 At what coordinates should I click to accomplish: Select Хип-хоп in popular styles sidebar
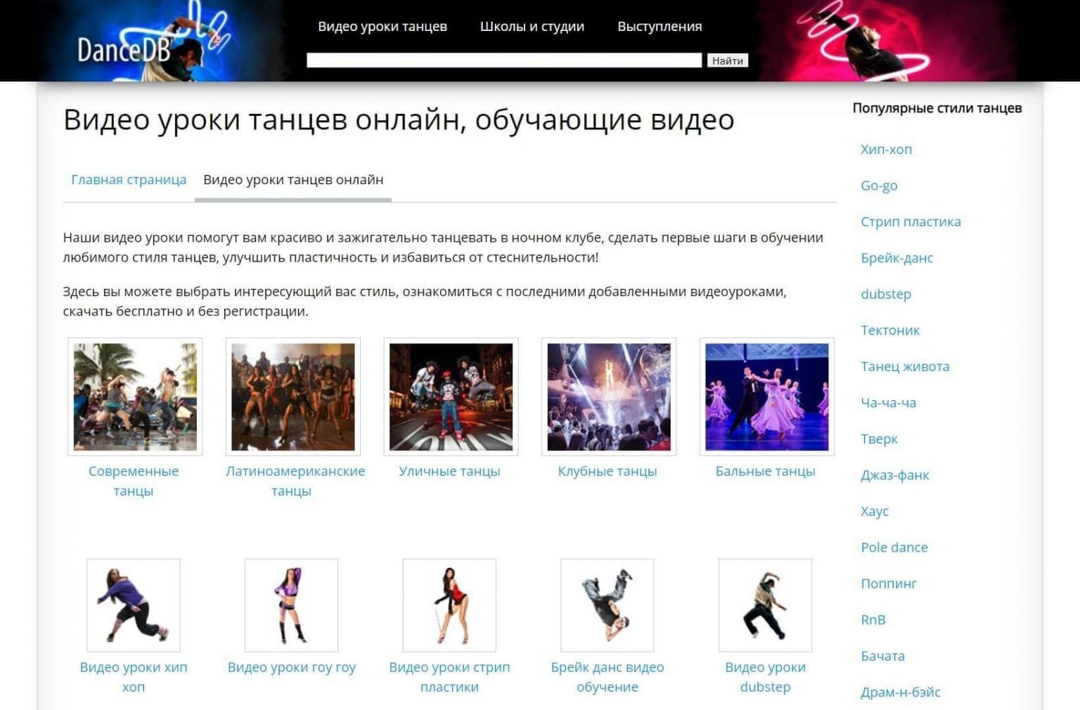tap(886, 150)
